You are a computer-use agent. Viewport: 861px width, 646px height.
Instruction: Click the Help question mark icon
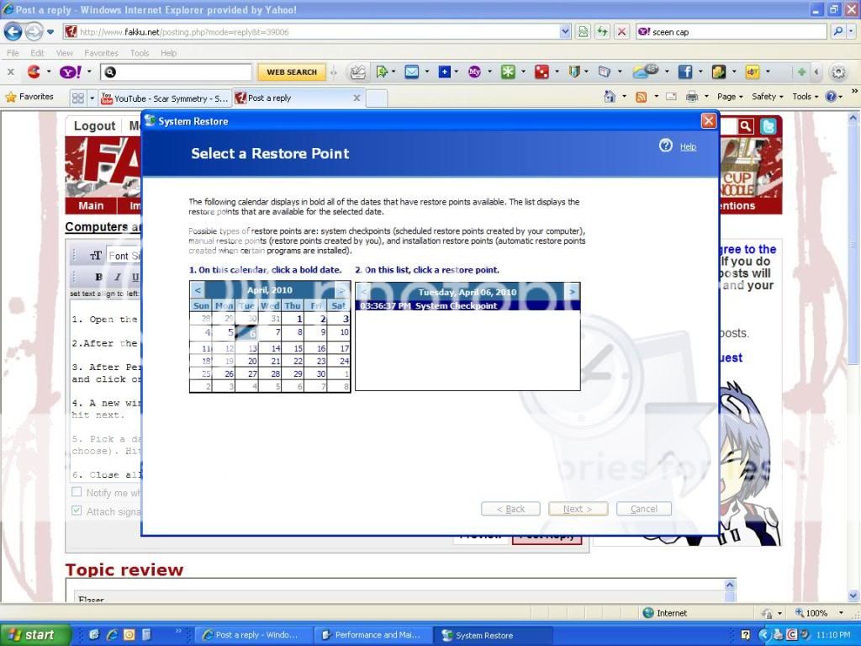coord(666,146)
